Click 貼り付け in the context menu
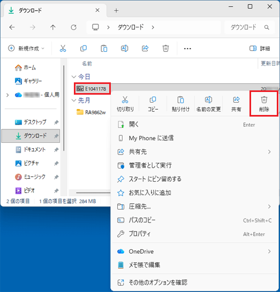Screen dimensions: 280x292 180,104
